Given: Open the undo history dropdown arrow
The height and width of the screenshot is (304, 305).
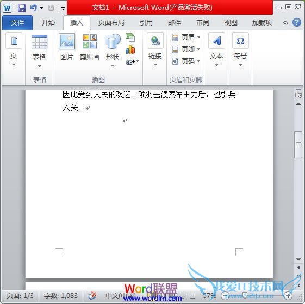Looking at the screenshot, I should pyautogui.click(x=42, y=8).
